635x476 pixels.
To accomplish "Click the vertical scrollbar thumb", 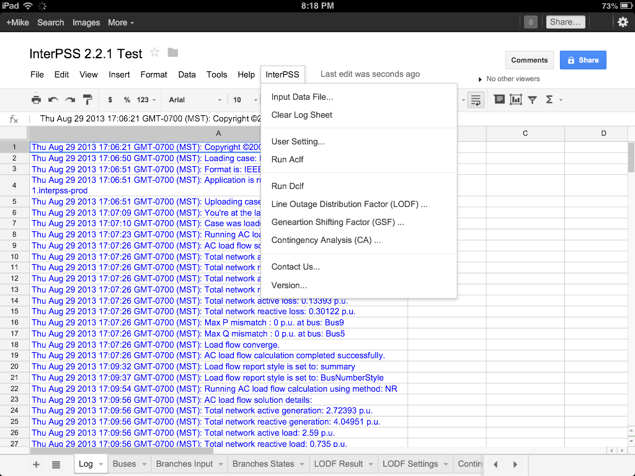I will 631,158.
